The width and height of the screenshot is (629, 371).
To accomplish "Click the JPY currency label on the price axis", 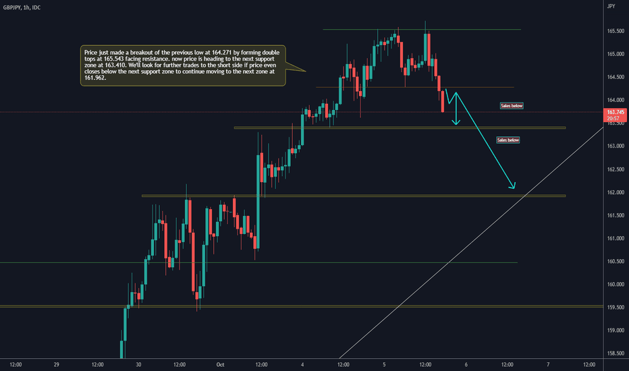I will 611,6.
